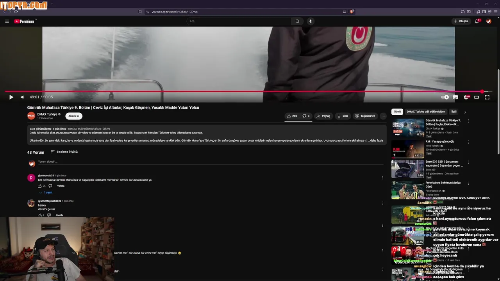Expand the '1 yanıt' replies

click(46, 192)
